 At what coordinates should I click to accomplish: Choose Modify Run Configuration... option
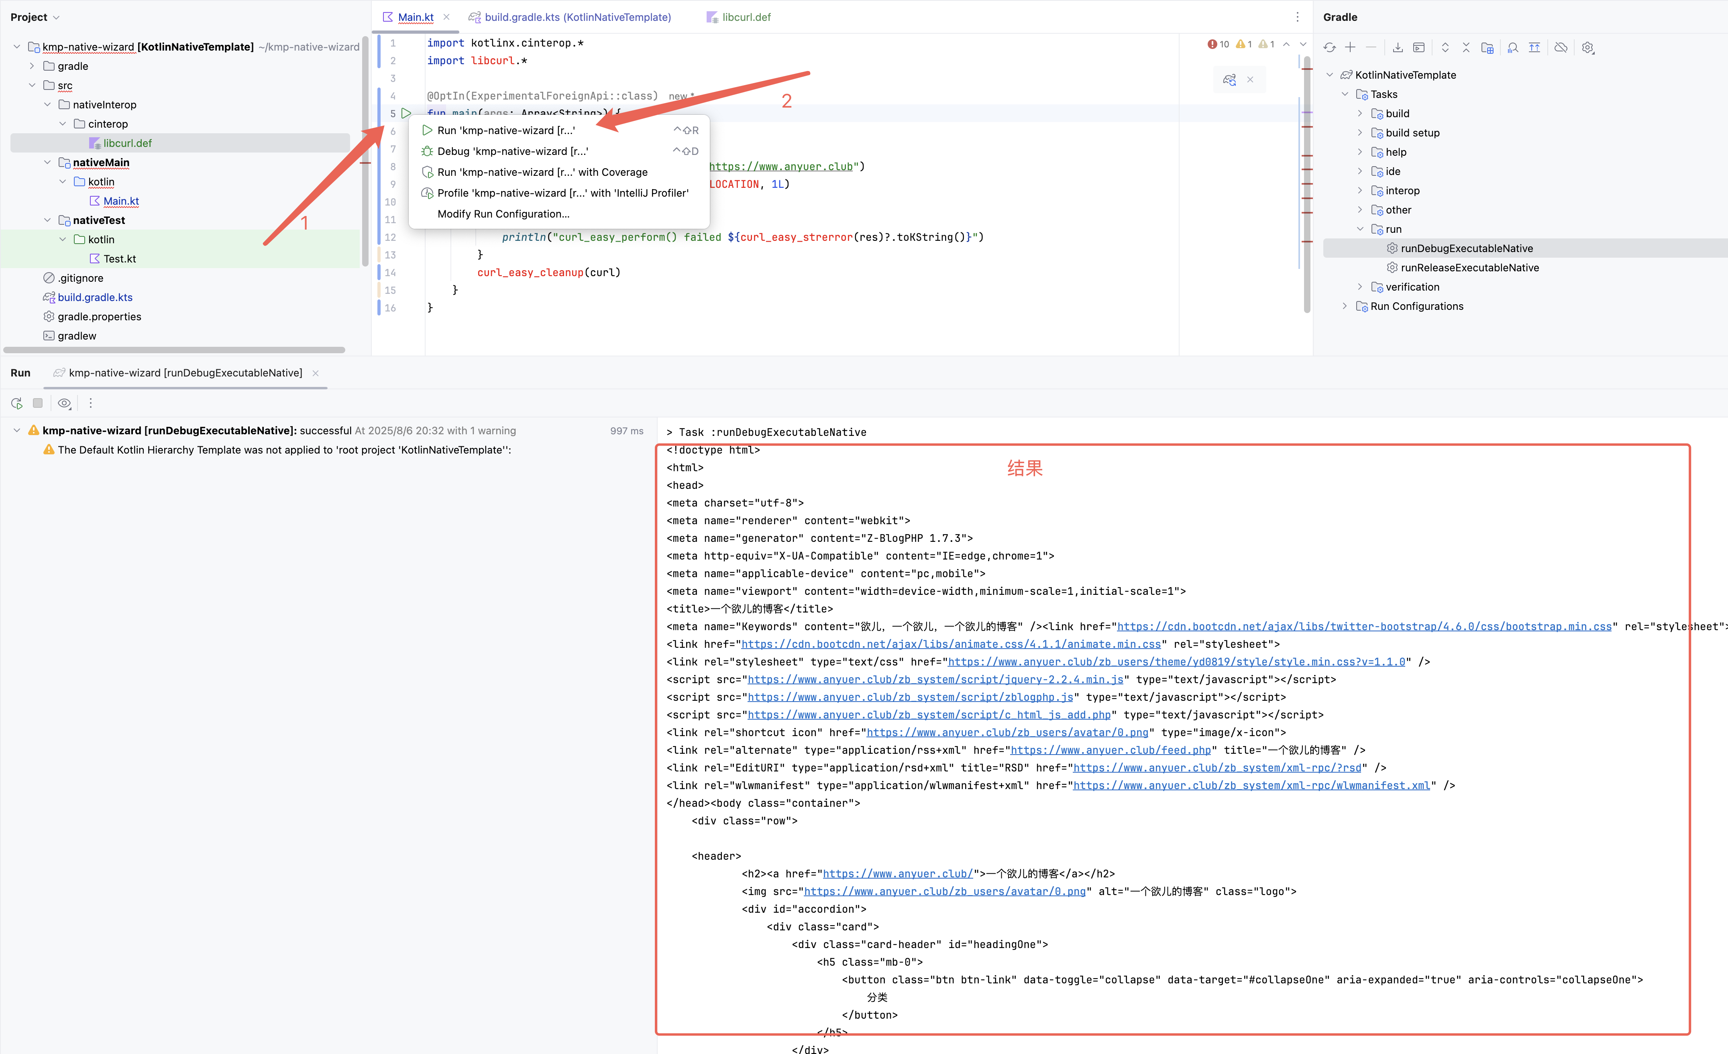click(503, 214)
